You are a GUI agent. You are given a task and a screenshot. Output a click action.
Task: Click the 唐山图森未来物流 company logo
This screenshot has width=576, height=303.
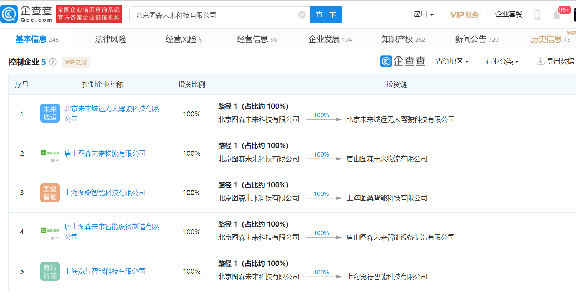(x=50, y=156)
